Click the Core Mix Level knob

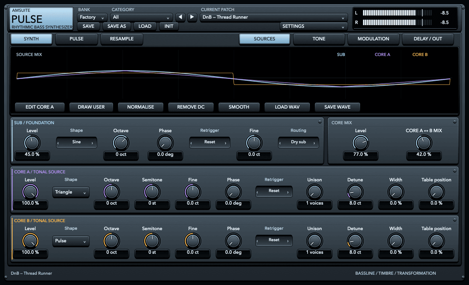(361, 143)
